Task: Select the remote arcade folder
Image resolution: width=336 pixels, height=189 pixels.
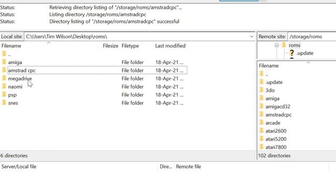Action: point(273,123)
